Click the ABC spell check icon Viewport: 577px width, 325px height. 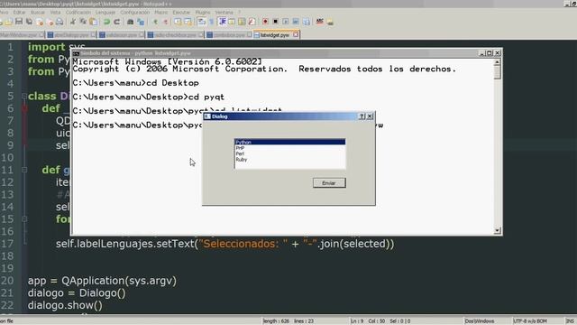[x=320, y=22]
